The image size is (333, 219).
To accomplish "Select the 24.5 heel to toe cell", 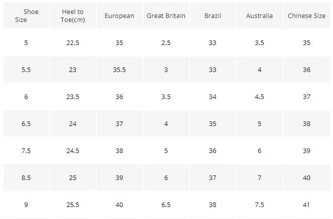I will tap(73, 151).
